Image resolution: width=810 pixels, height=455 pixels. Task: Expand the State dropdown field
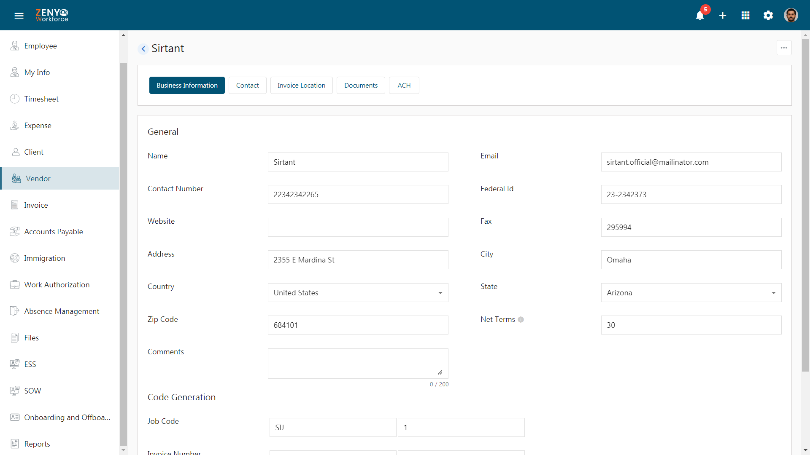773,293
